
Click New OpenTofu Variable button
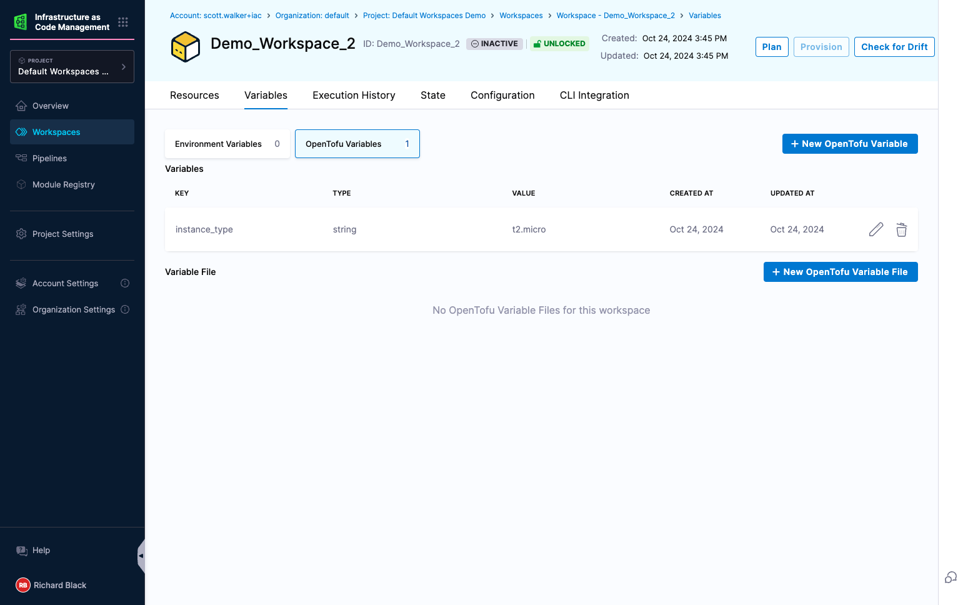pyautogui.click(x=850, y=144)
